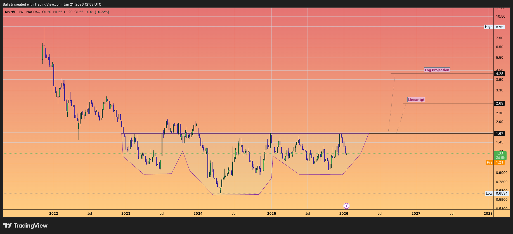
Task: Click the '2024' label on time axis
Action: [198, 214]
